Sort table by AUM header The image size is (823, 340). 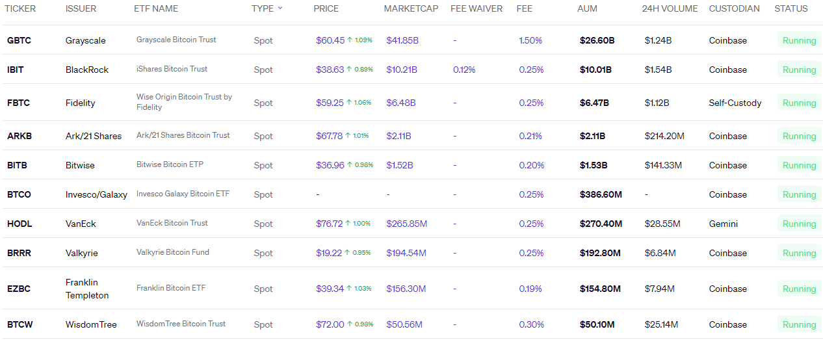(x=587, y=9)
